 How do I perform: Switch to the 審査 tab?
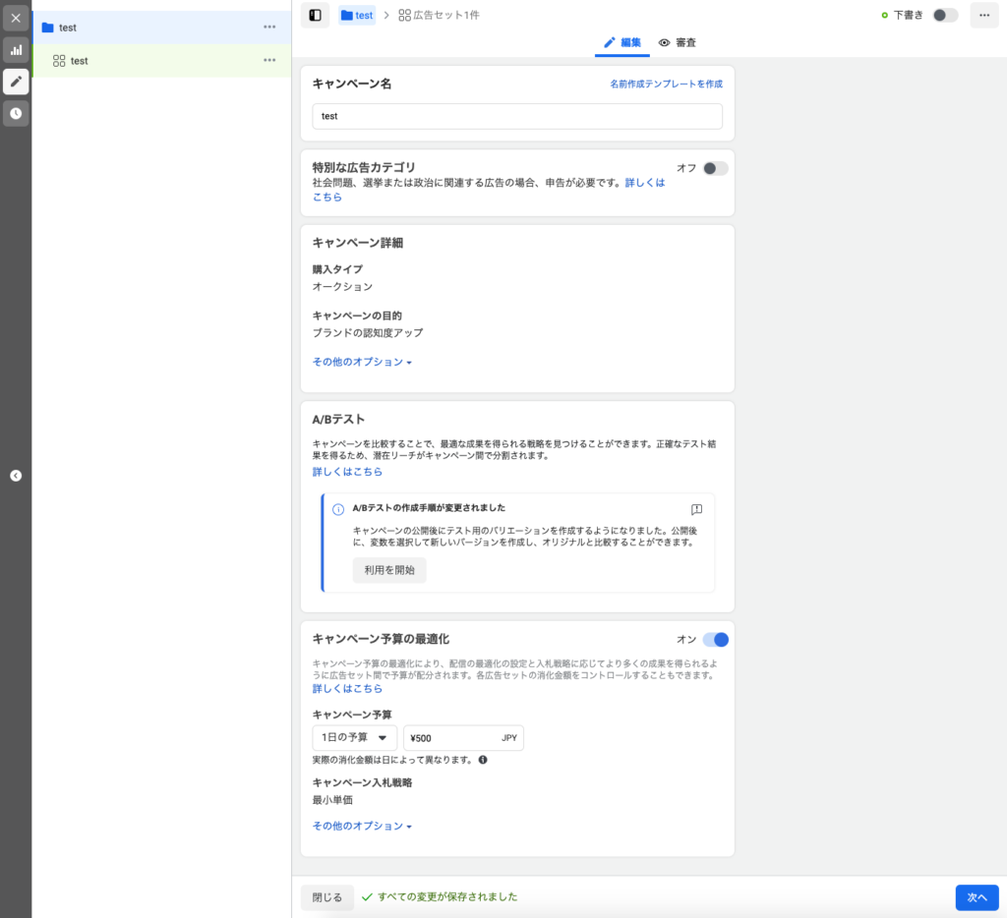(678, 43)
